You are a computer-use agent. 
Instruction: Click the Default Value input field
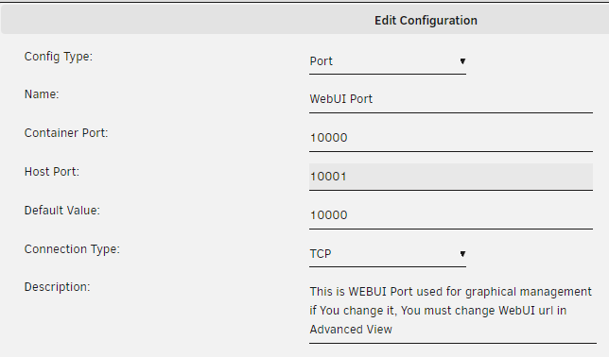(x=451, y=215)
